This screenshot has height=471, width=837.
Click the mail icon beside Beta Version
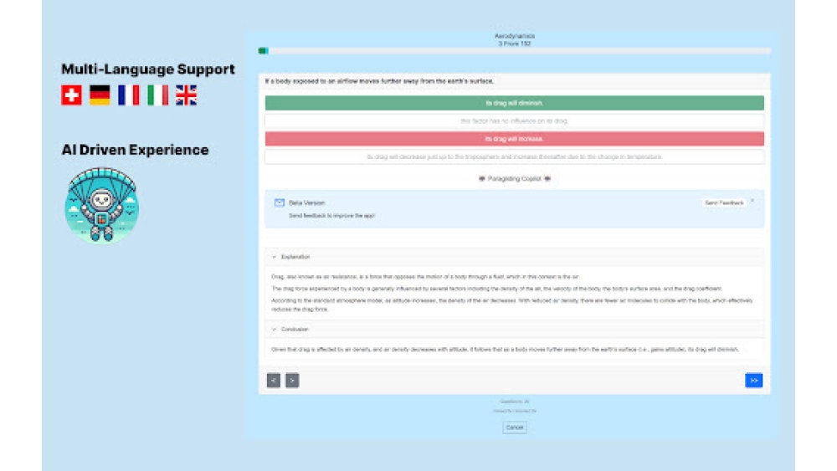pos(280,202)
